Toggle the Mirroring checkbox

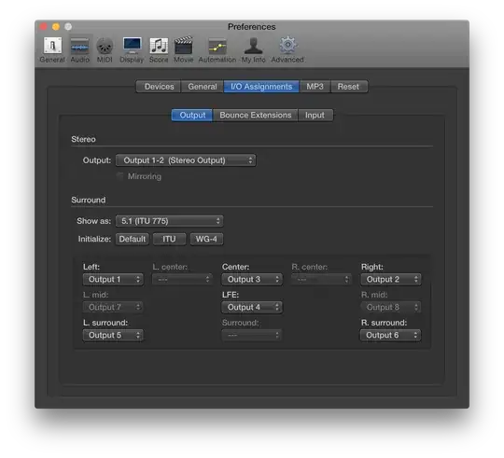[x=119, y=176]
